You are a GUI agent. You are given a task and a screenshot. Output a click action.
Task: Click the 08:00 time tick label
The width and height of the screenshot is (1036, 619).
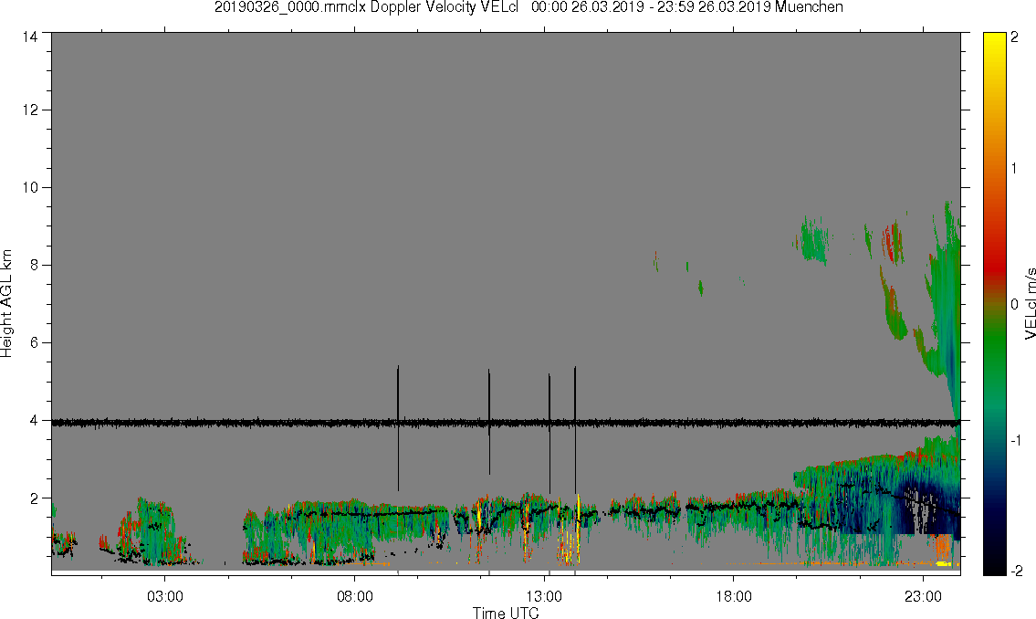(355, 596)
